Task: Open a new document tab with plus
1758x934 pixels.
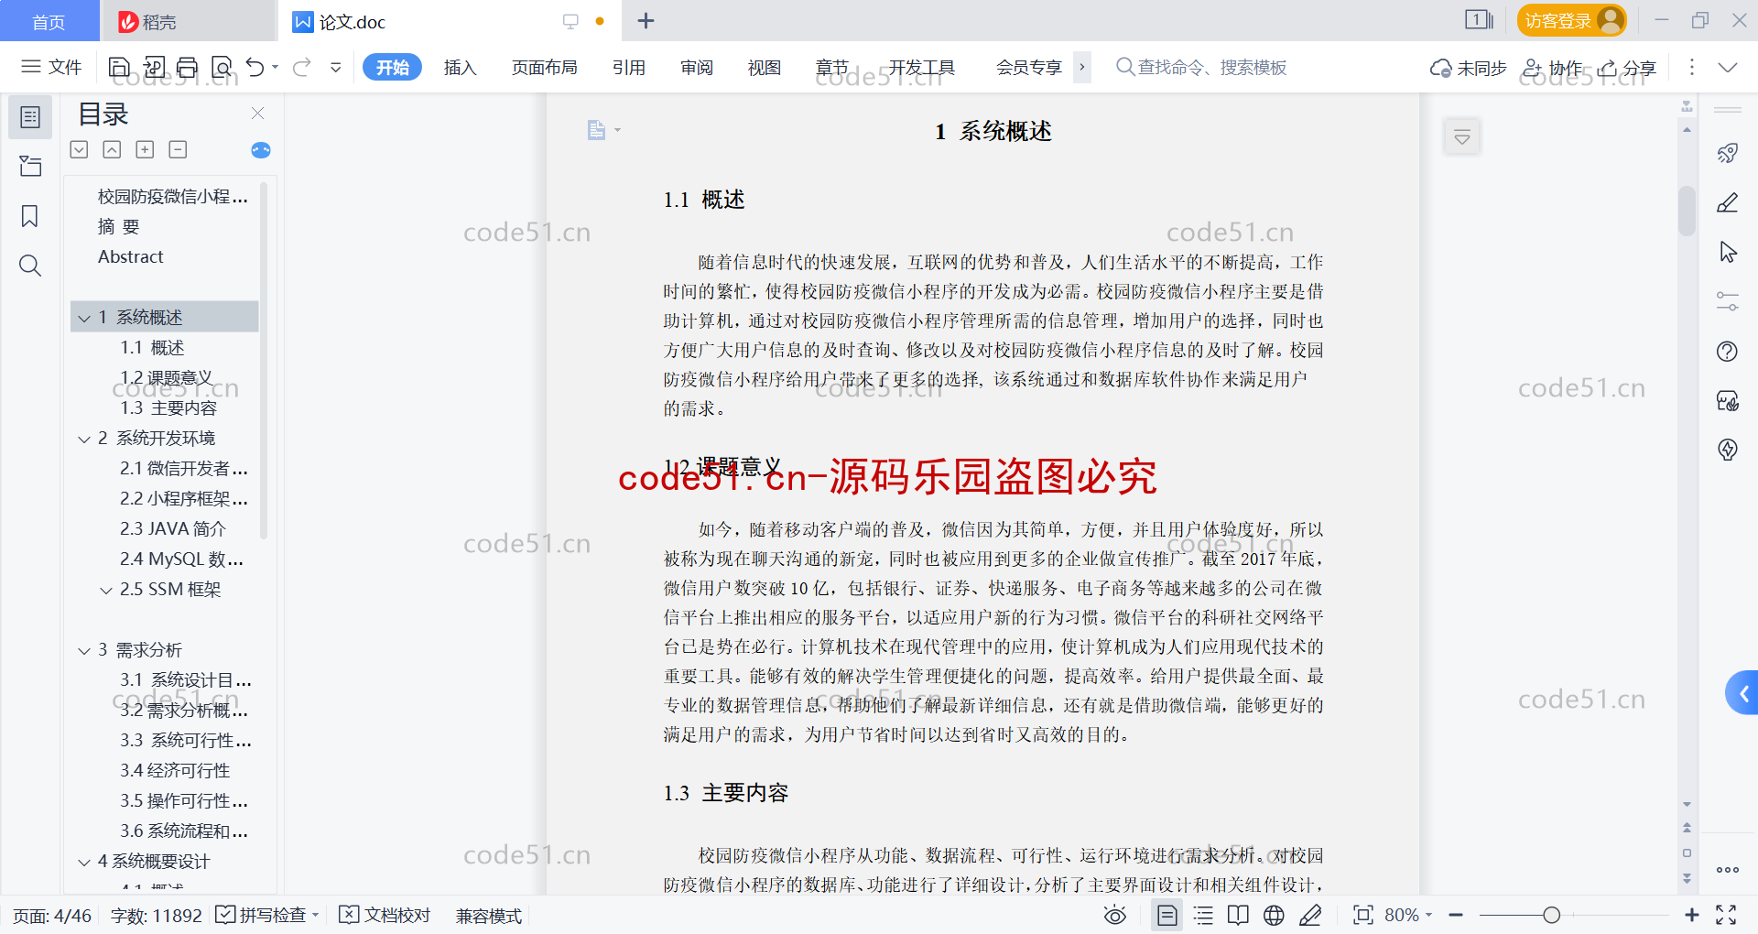Action: tap(646, 21)
